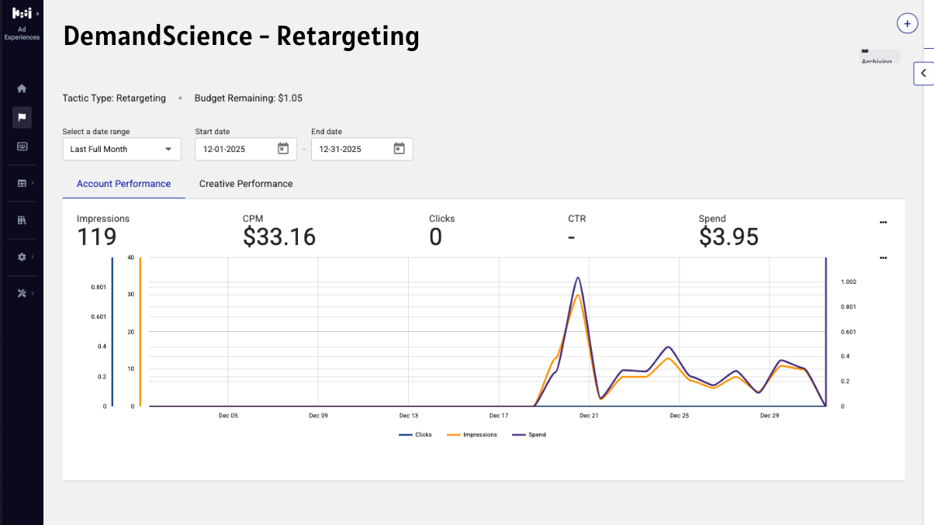Switch to Creative Performance tab

(x=246, y=184)
